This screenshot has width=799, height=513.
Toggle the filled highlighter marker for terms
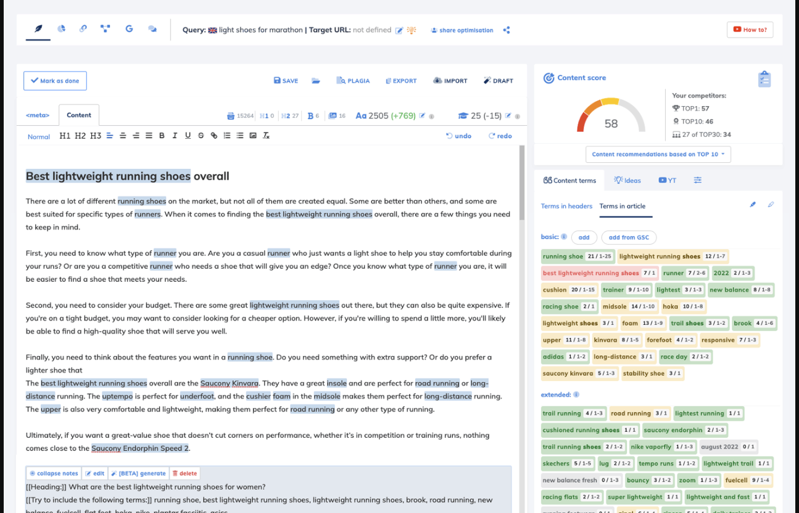pos(752,205)
